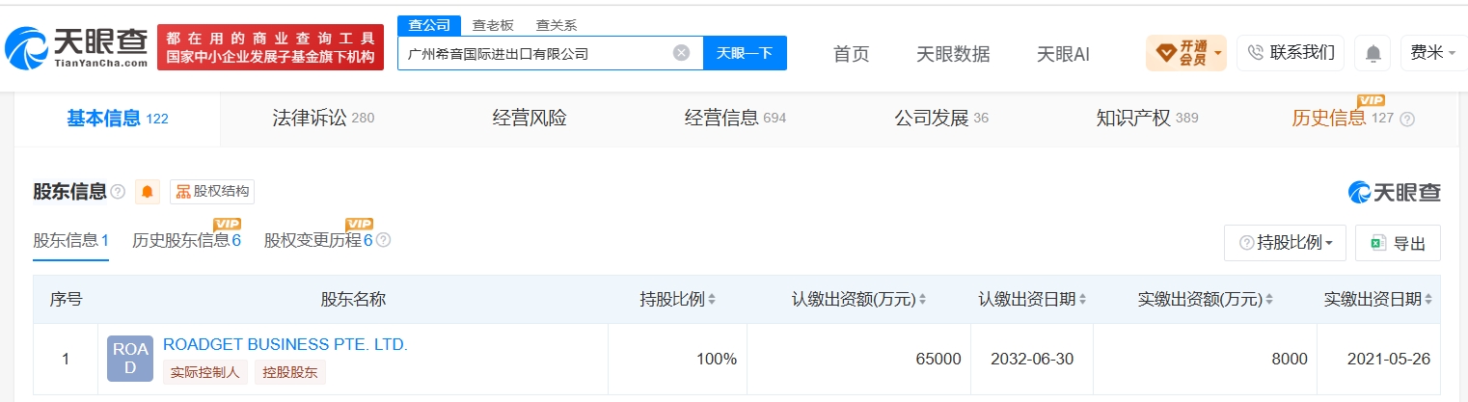Click the 天眼一下 search button
Screen dimensions: 1468x402
pyautogui.click(x=745, y=53)
